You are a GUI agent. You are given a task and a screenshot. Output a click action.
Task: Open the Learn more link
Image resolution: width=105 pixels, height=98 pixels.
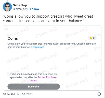(38, 47)
